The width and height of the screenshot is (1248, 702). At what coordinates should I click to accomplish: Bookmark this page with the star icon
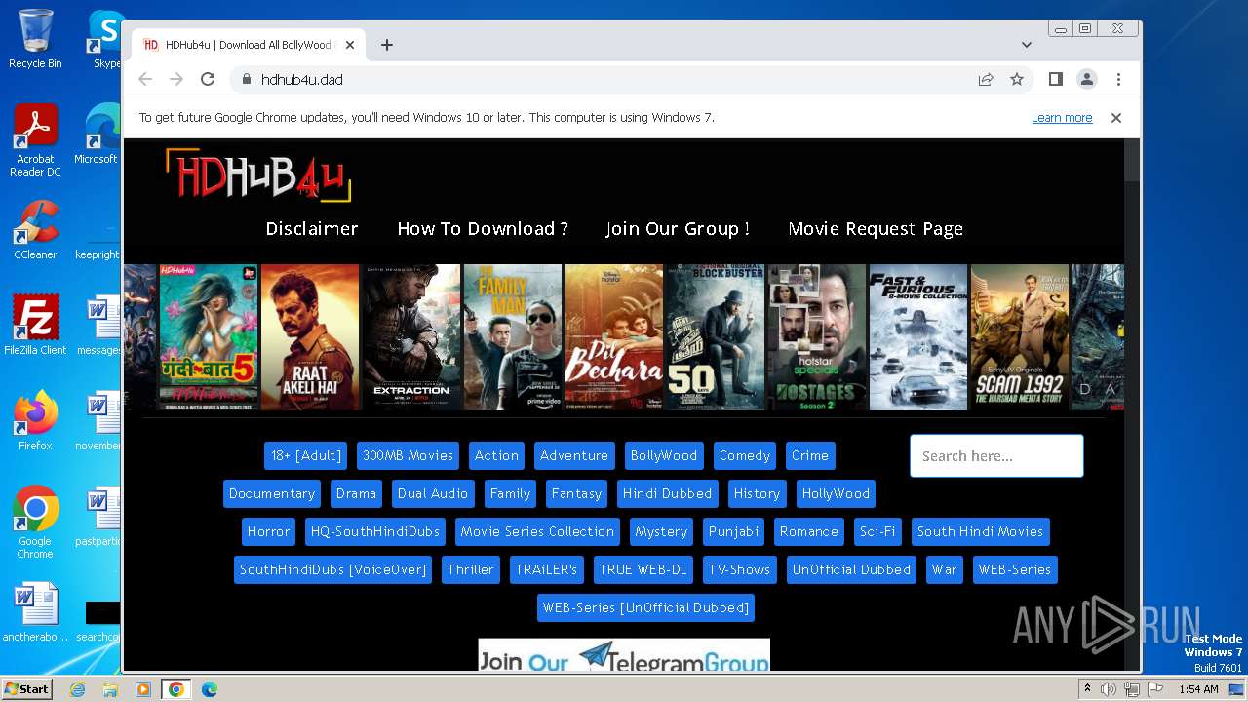pos(1017,79)
